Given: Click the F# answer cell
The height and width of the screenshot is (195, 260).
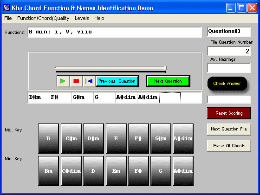Looking at the screenshot, I should [x=61, y=97].
